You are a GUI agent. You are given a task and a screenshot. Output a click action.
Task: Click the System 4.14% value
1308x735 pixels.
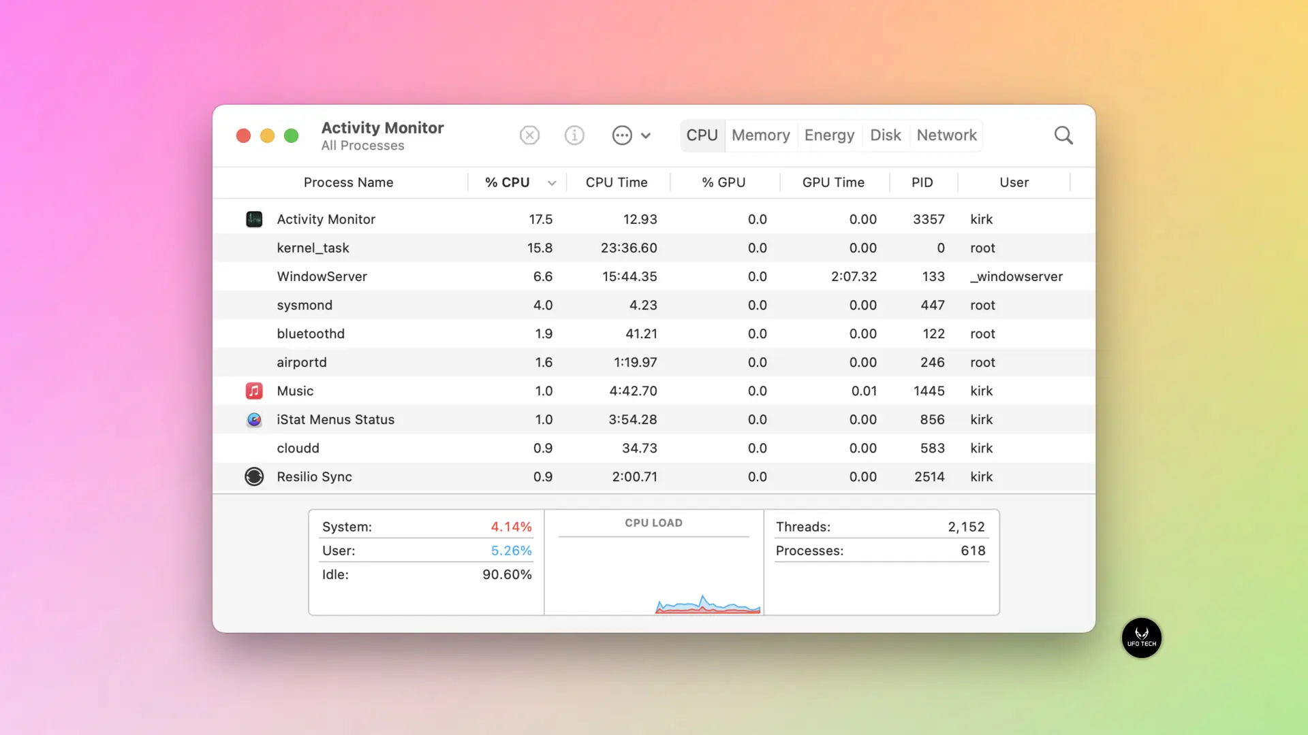(511, 527)
